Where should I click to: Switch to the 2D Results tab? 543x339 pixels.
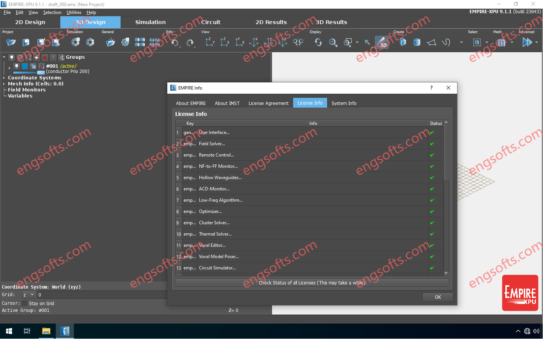coord(271,22)
